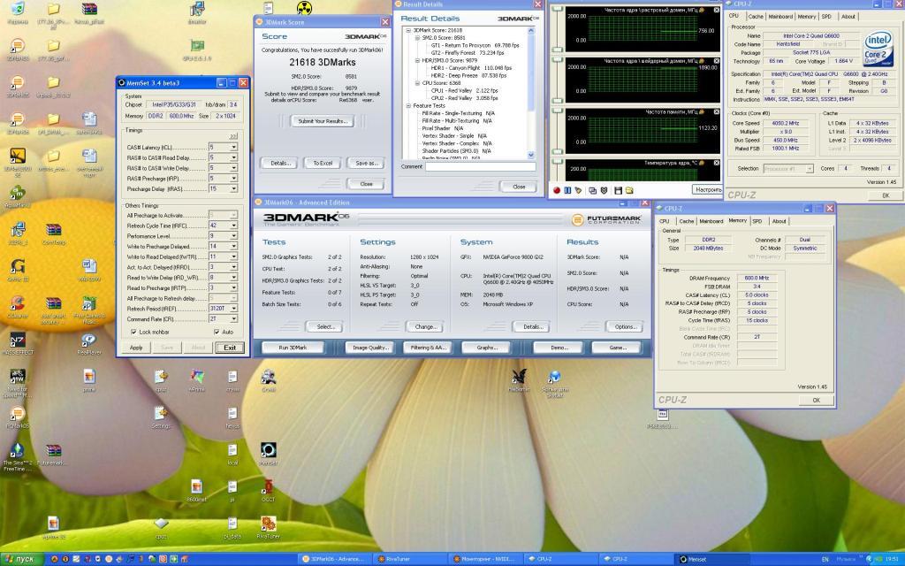Open Filtering & AA settings in 3DMark06

point(429,348)
